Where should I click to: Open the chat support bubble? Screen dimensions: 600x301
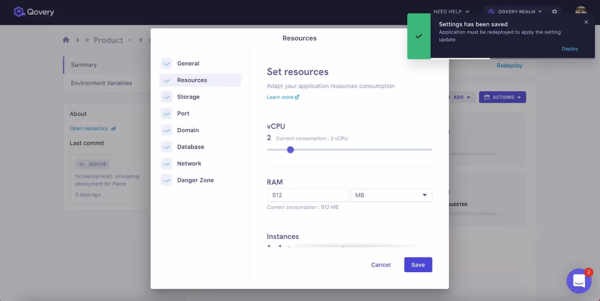click(x=579, y=281)
